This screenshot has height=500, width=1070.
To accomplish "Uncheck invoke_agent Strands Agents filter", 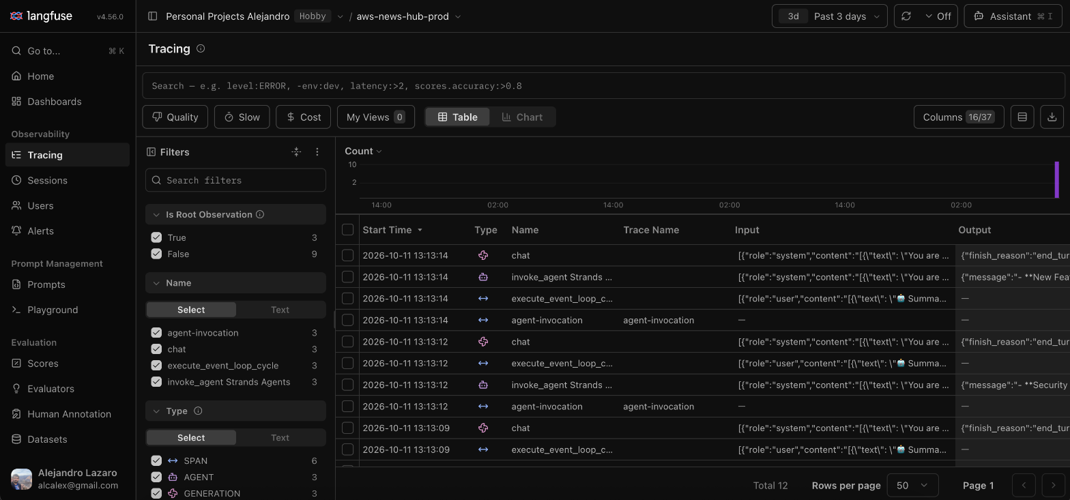I will tap(156, 382).
